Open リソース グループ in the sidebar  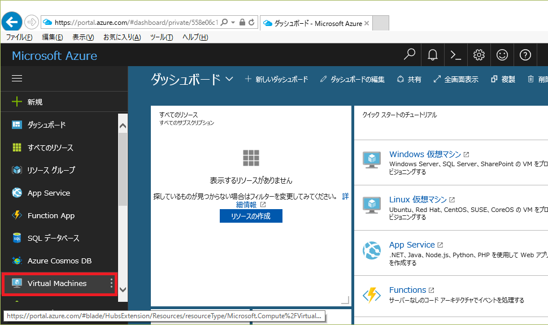click(x=59, y=170)
